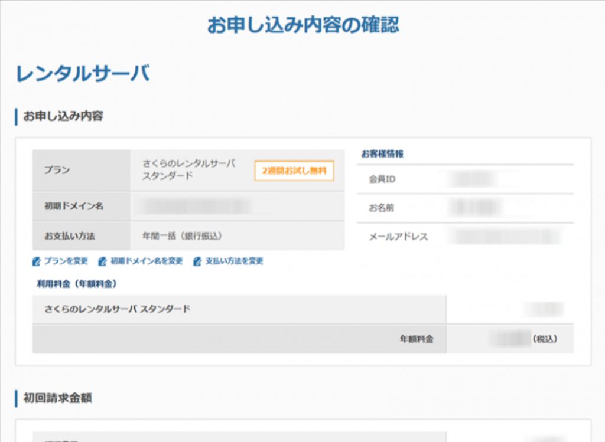Click the レンタルサーバ heading

coord(83,73)
